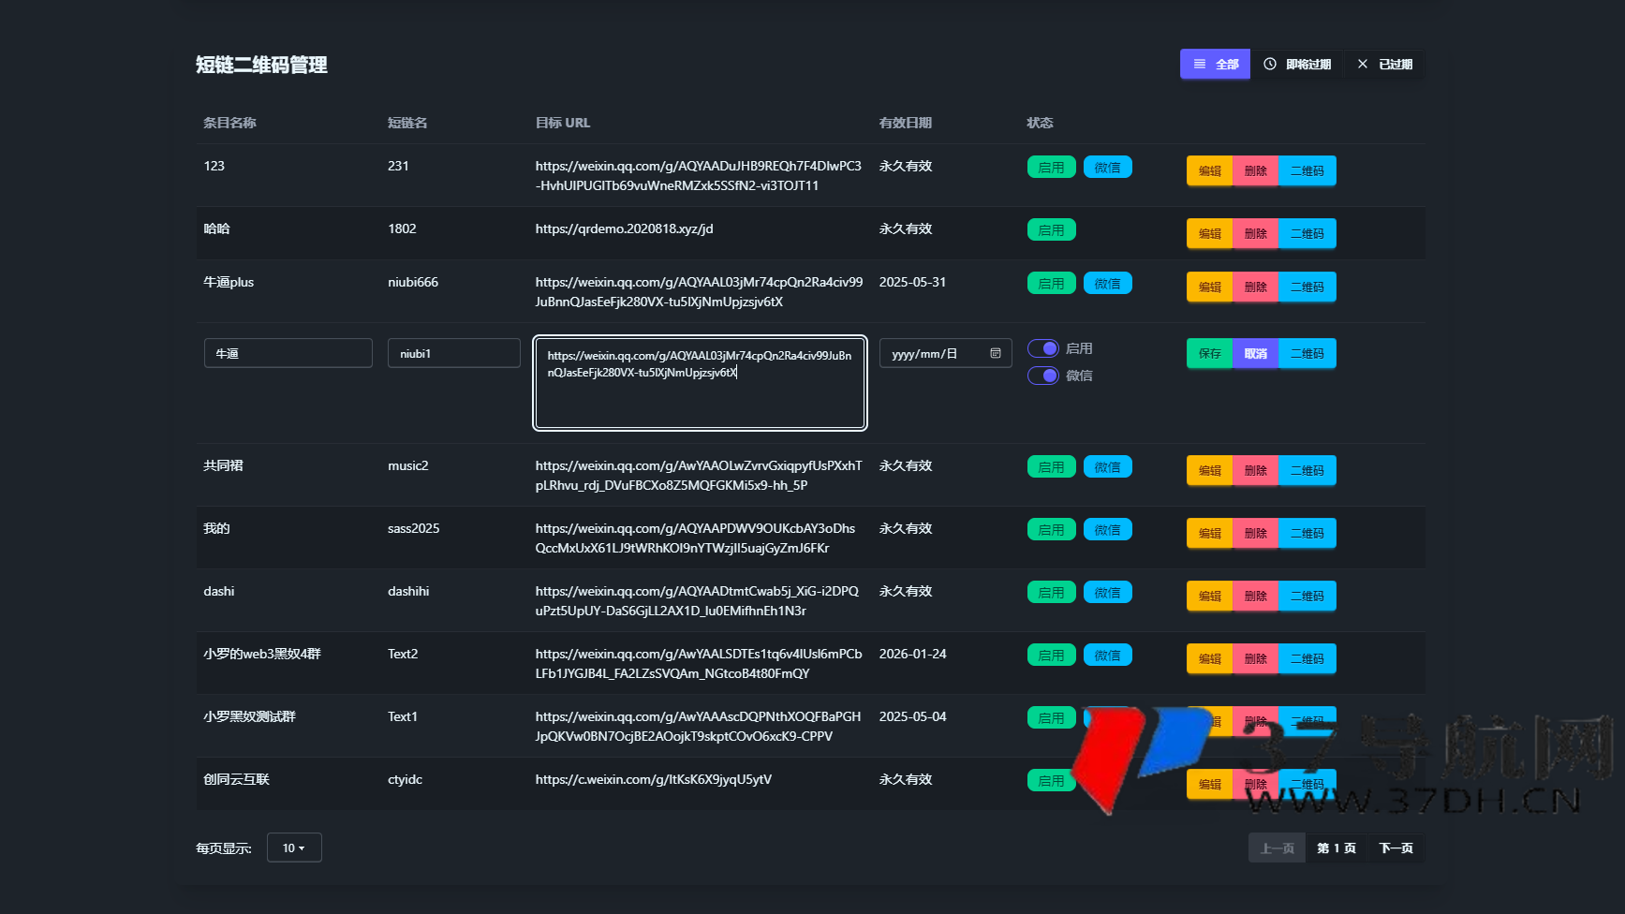Cancel editing with 取消 button
1625x914 pixels.
point(1255,354)
